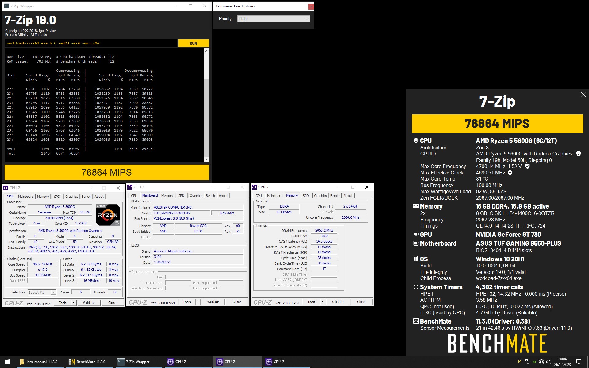
Task: Click the Memory icon in BenchMate panel
Action: coord(416,206)
